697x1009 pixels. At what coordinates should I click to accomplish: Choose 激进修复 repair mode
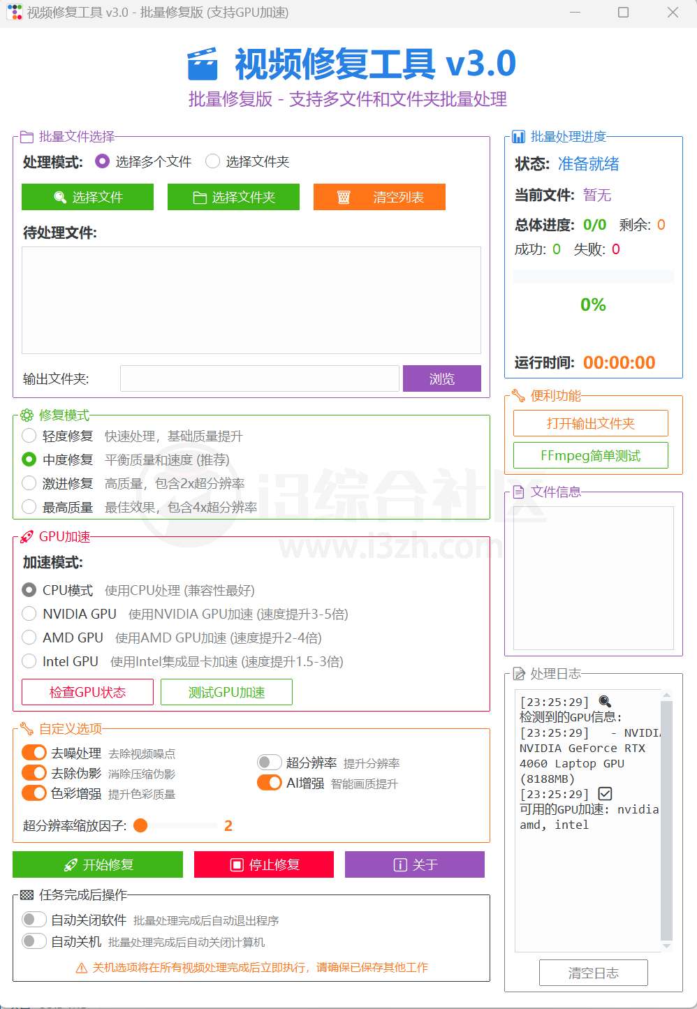[29, 483]
